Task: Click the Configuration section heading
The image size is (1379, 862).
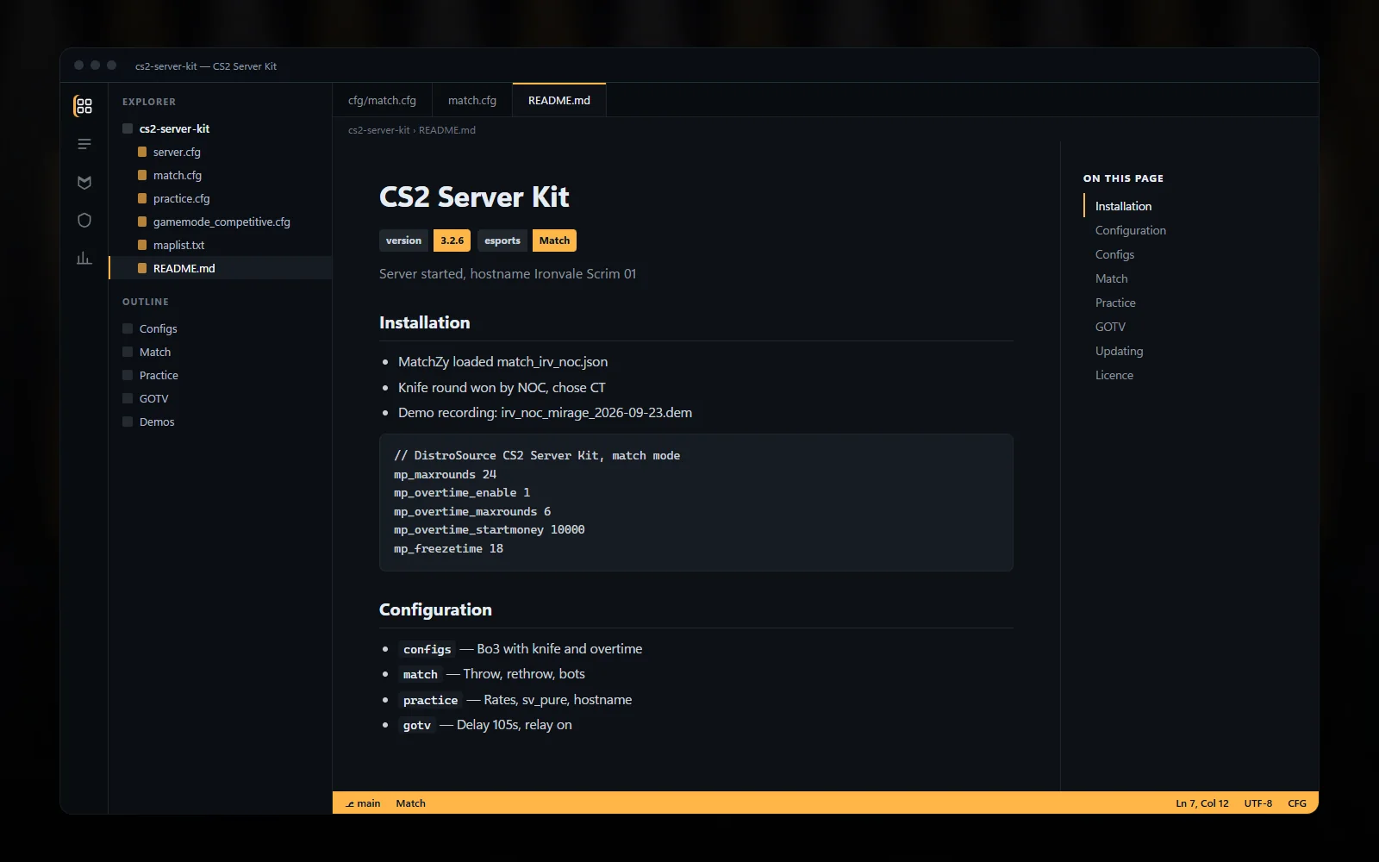Action: click(435, 609)
